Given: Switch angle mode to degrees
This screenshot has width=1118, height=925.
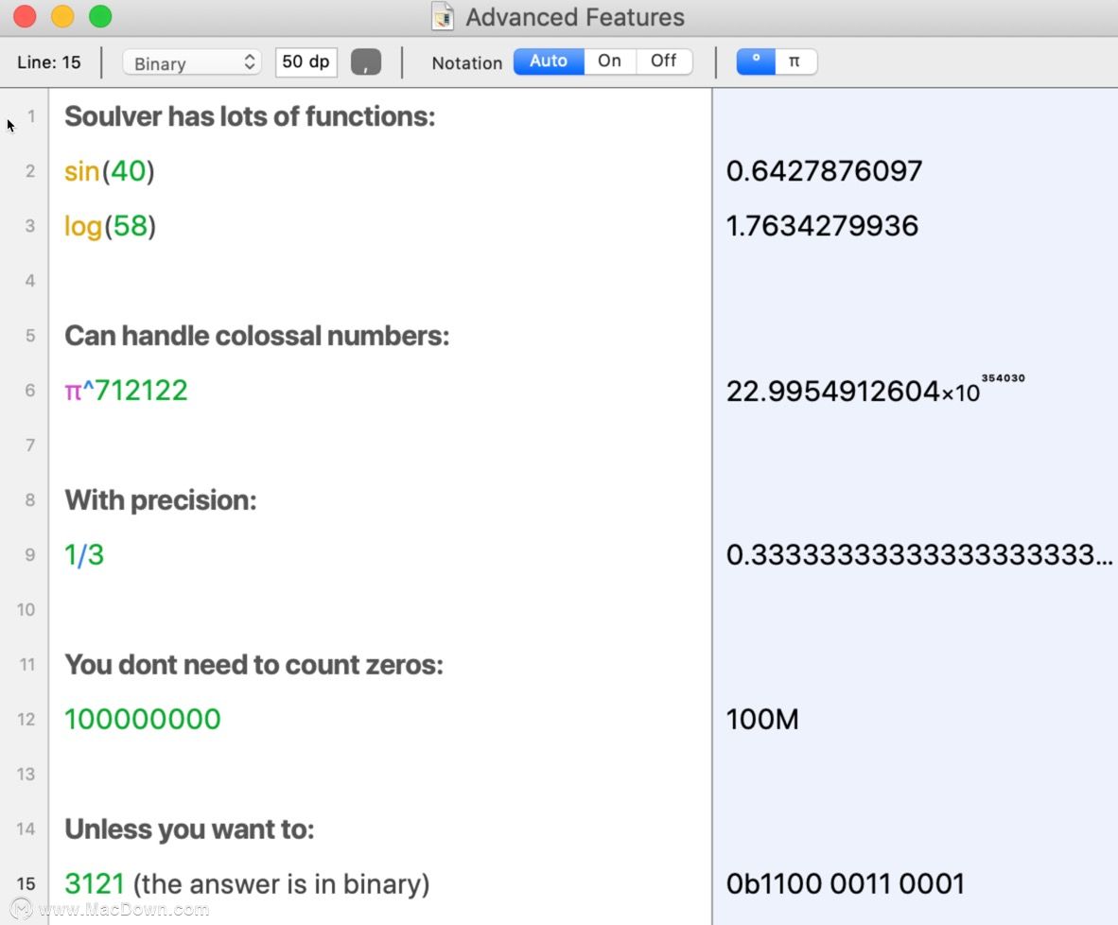Looking at the screenshot, I should 756,61.
